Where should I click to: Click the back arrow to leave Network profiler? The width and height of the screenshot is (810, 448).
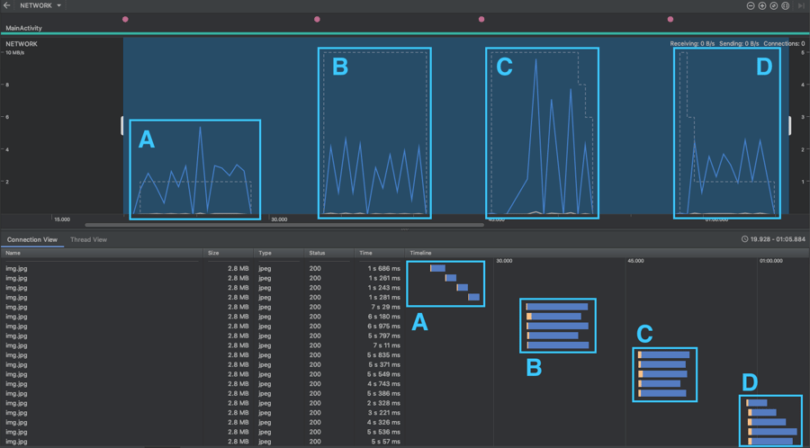tap(7, 5)
